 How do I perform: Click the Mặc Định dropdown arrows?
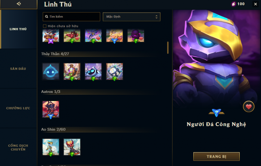156,17
